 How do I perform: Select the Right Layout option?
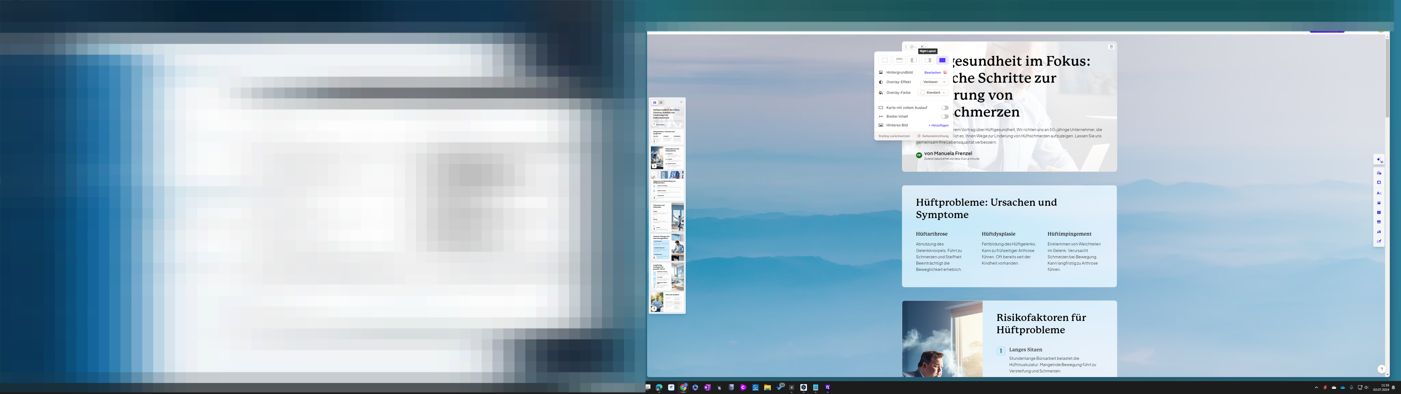(x=928, y=60)
